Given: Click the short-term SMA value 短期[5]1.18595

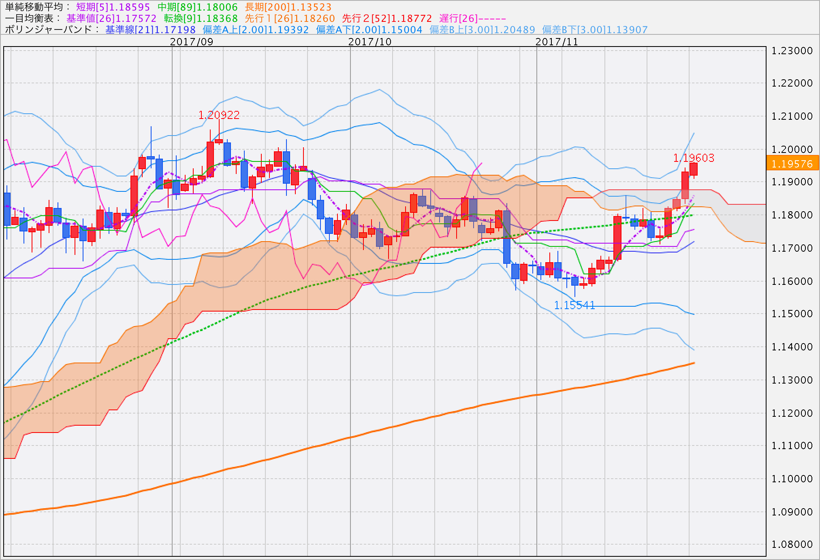Looking at the screenshot, I should click(113, 7).
